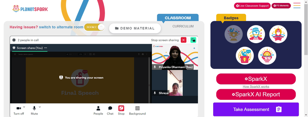Viewport: 308px width, 117px height.
Task: Open the Chat panel
Action: (x=110, y=110)
